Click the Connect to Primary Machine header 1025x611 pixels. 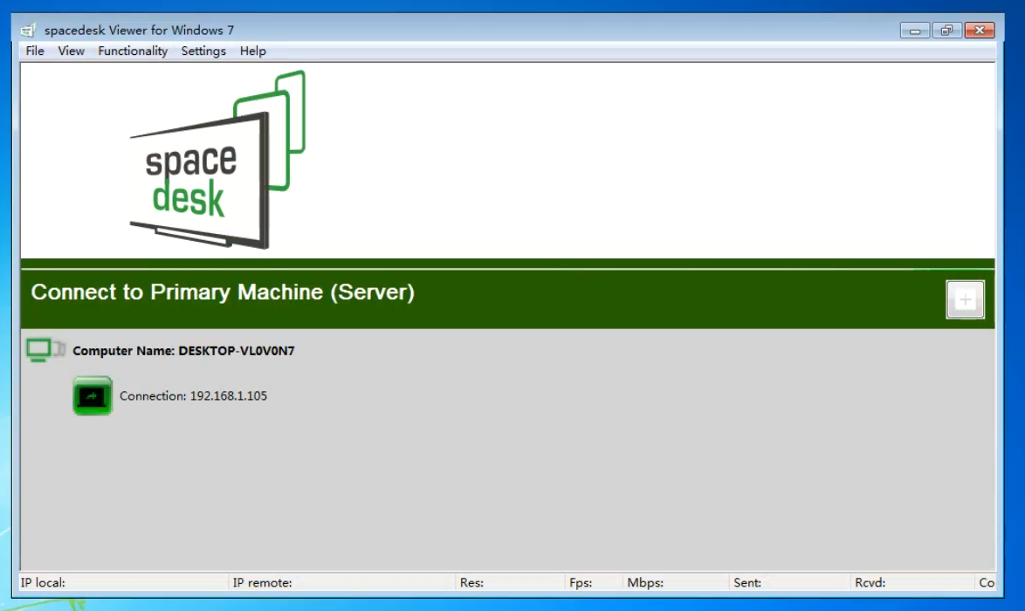pos(223,292)
